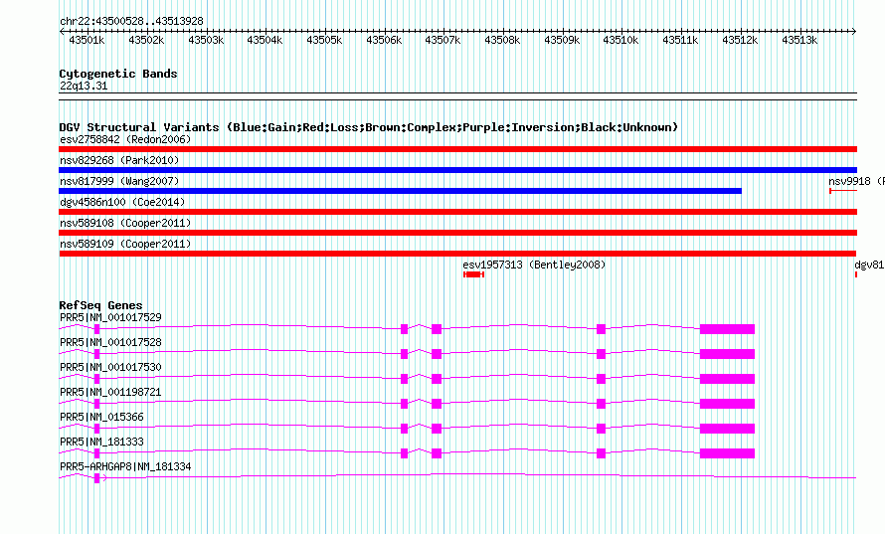Viewport: 885px width, 534px height.
Task: Click the chr22:43500528..43513928 region label
Action: coord(131,21)
